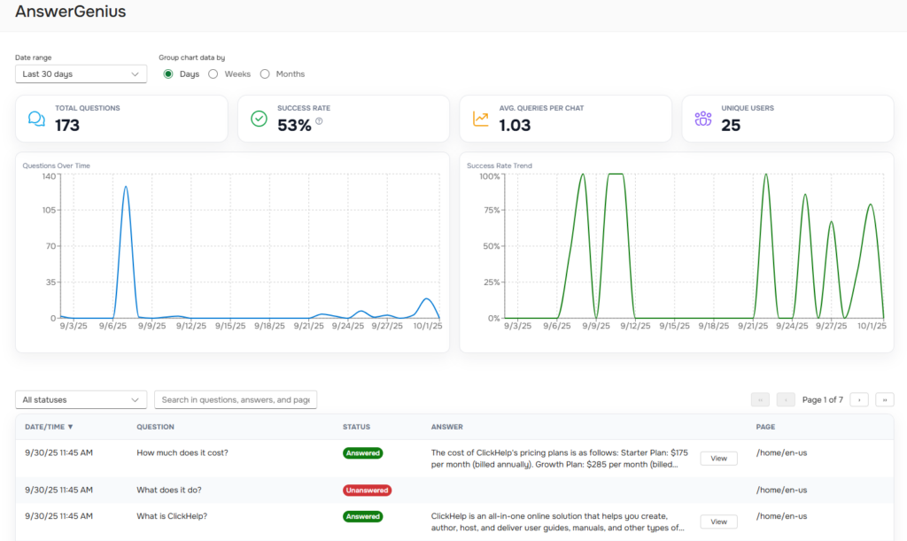Open the All statuses filter dropdown
The image size is (907, 541).
(x=81, y=399)
